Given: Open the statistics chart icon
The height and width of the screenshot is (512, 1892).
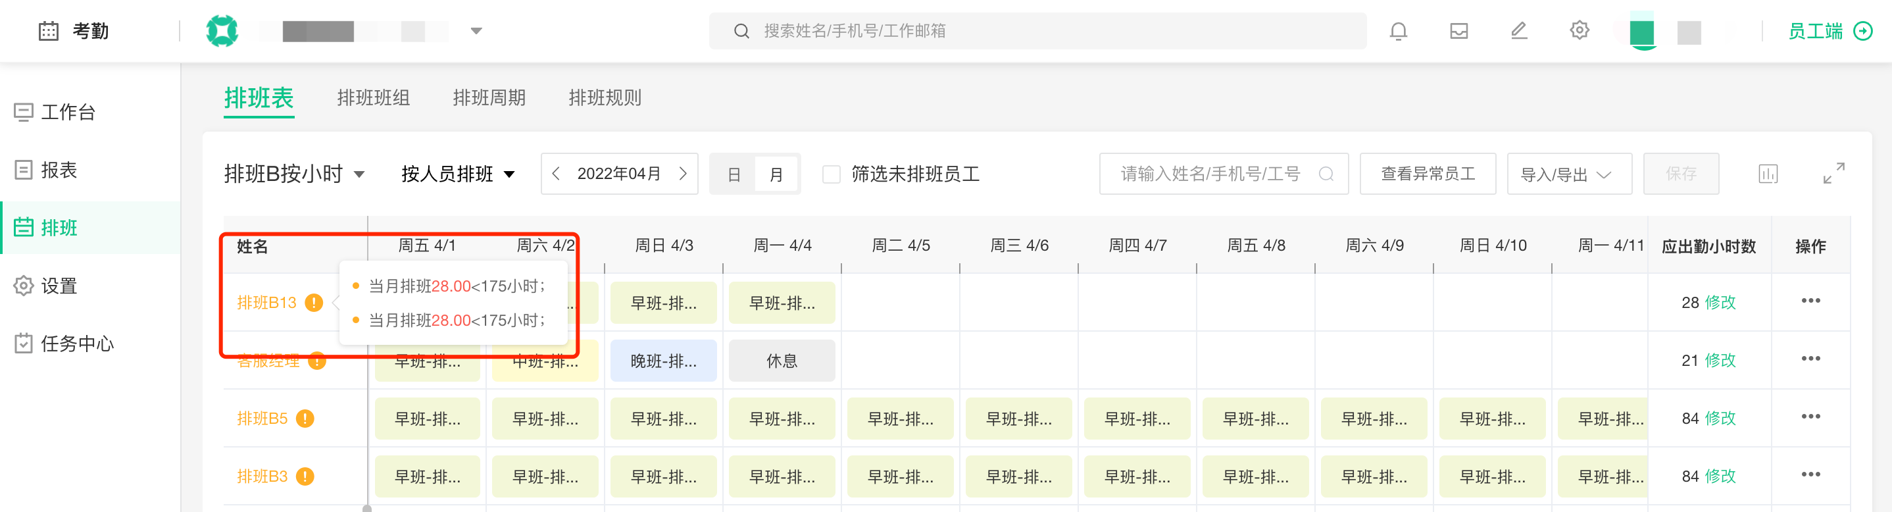Looking at the screenshot, I should tap(1768, 173).
